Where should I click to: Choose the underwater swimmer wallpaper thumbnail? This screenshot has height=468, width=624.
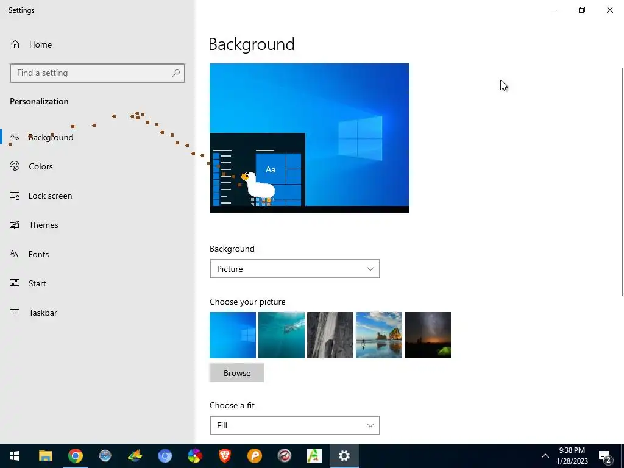pos(282,335)
